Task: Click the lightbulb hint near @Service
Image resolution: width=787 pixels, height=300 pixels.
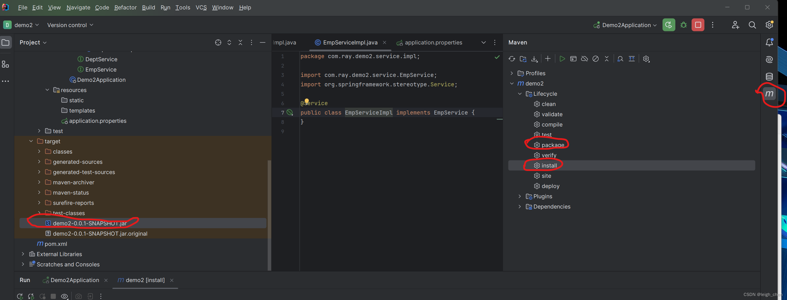Action: 307,101
